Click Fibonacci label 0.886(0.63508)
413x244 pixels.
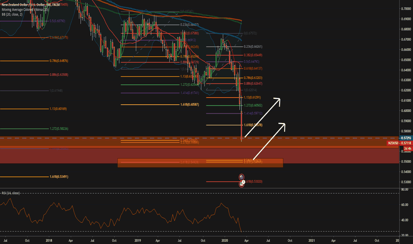[x=59, y=75]
